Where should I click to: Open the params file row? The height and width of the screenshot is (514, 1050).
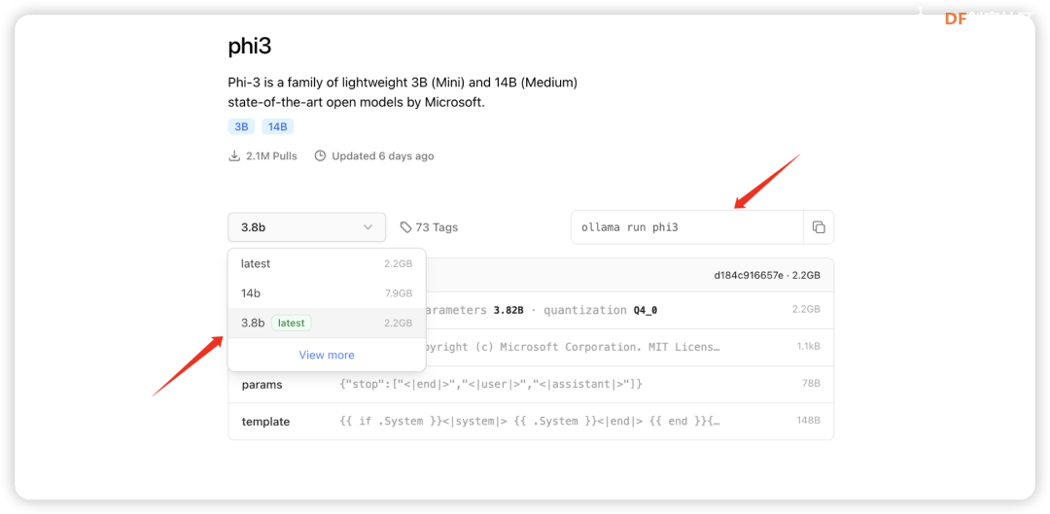click(531, 384)
